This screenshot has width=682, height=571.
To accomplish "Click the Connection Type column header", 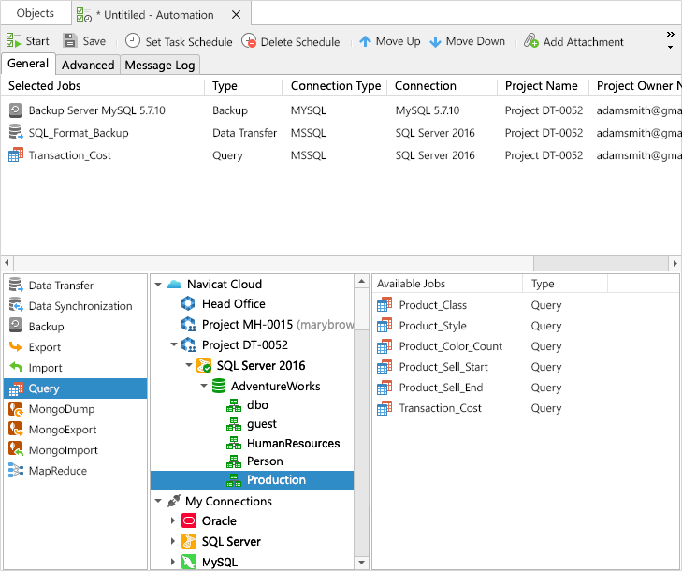I will click(x=335, y=86).
